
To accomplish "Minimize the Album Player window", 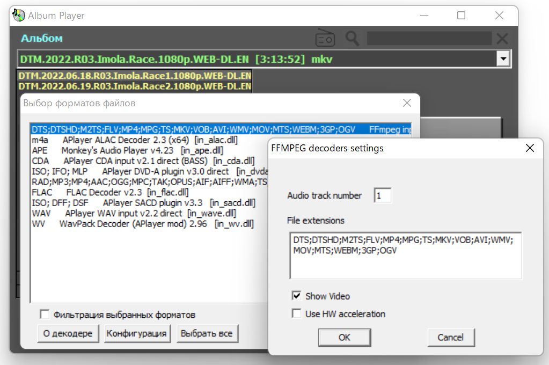I will coord(424,16).
